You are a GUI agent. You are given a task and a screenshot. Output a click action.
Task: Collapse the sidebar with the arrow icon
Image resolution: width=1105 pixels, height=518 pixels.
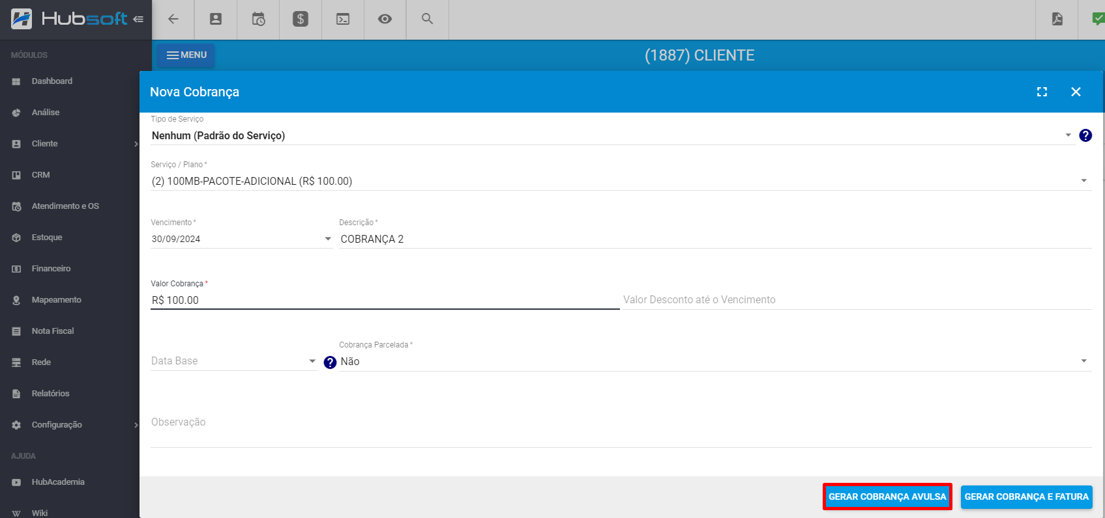(x=138, y=19)
